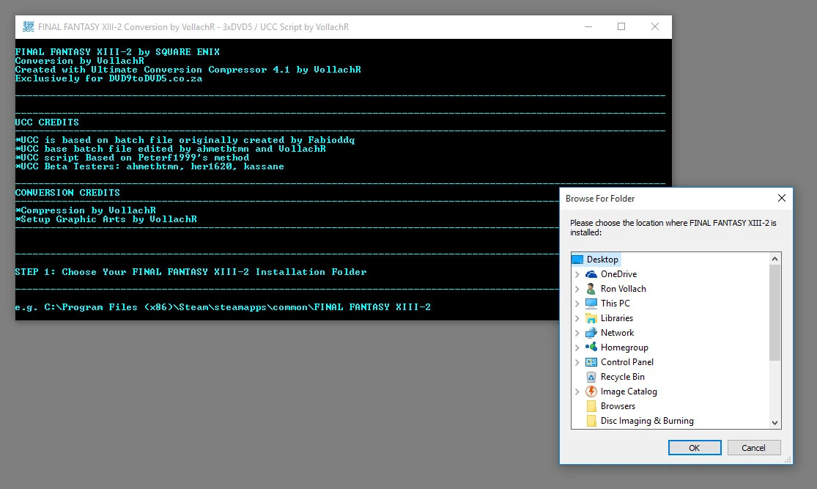Click the folder list scroll down arrow
Image resolution: width=817 pixels, height=489 pixels.
(x=775, y=423)
